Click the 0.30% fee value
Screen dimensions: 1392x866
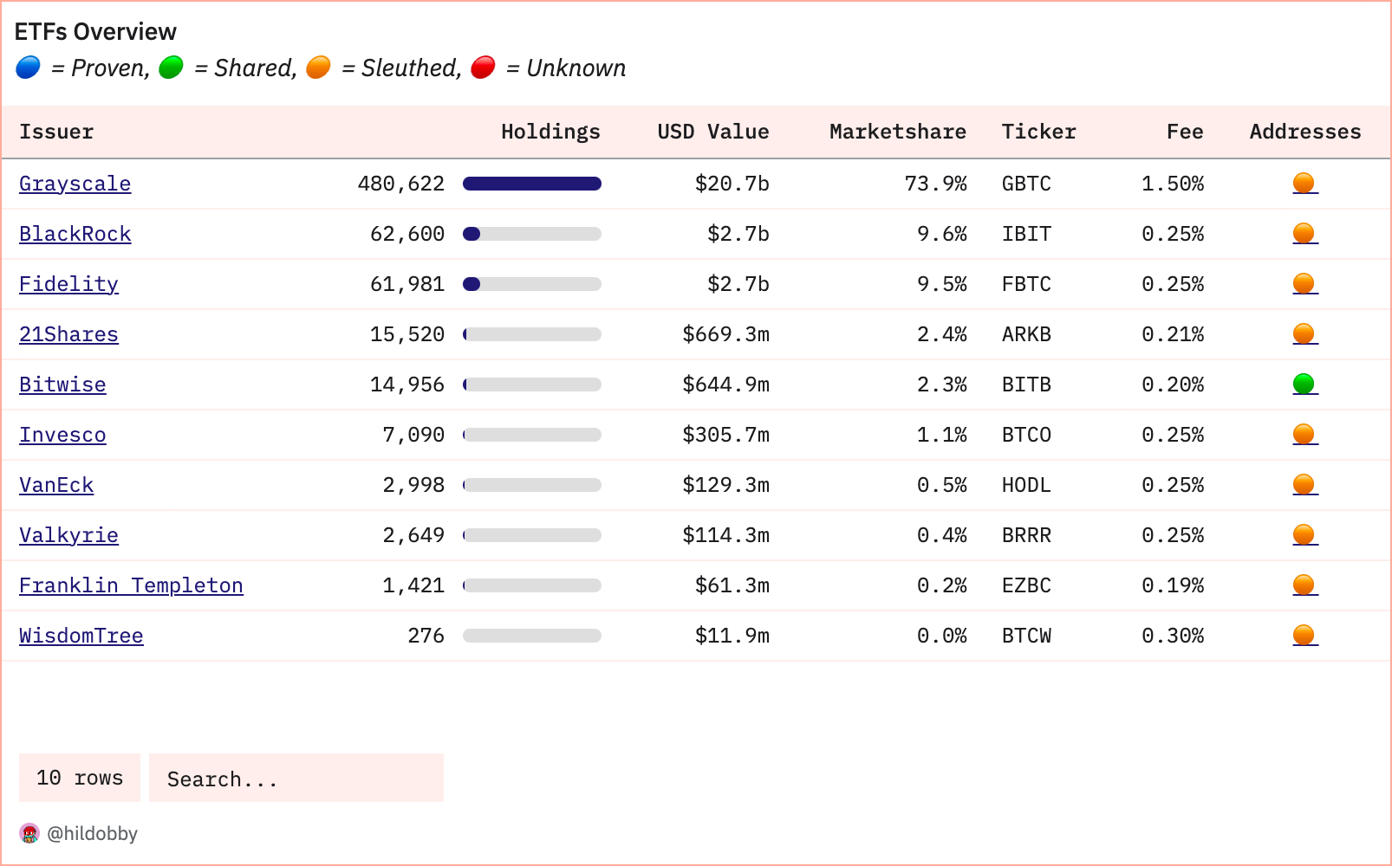1173,636
